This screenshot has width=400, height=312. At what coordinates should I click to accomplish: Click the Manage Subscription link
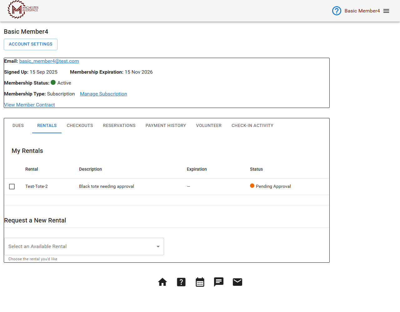pyautogui.click(x=103, y=94)
